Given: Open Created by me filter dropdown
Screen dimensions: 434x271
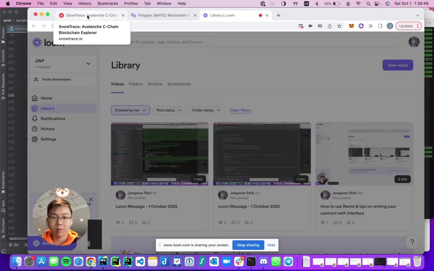Looking at the screenshot, I should pos(130,110).
